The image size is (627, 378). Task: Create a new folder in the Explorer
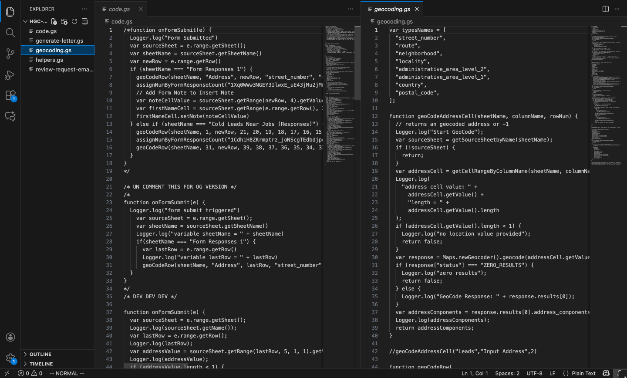64,21
